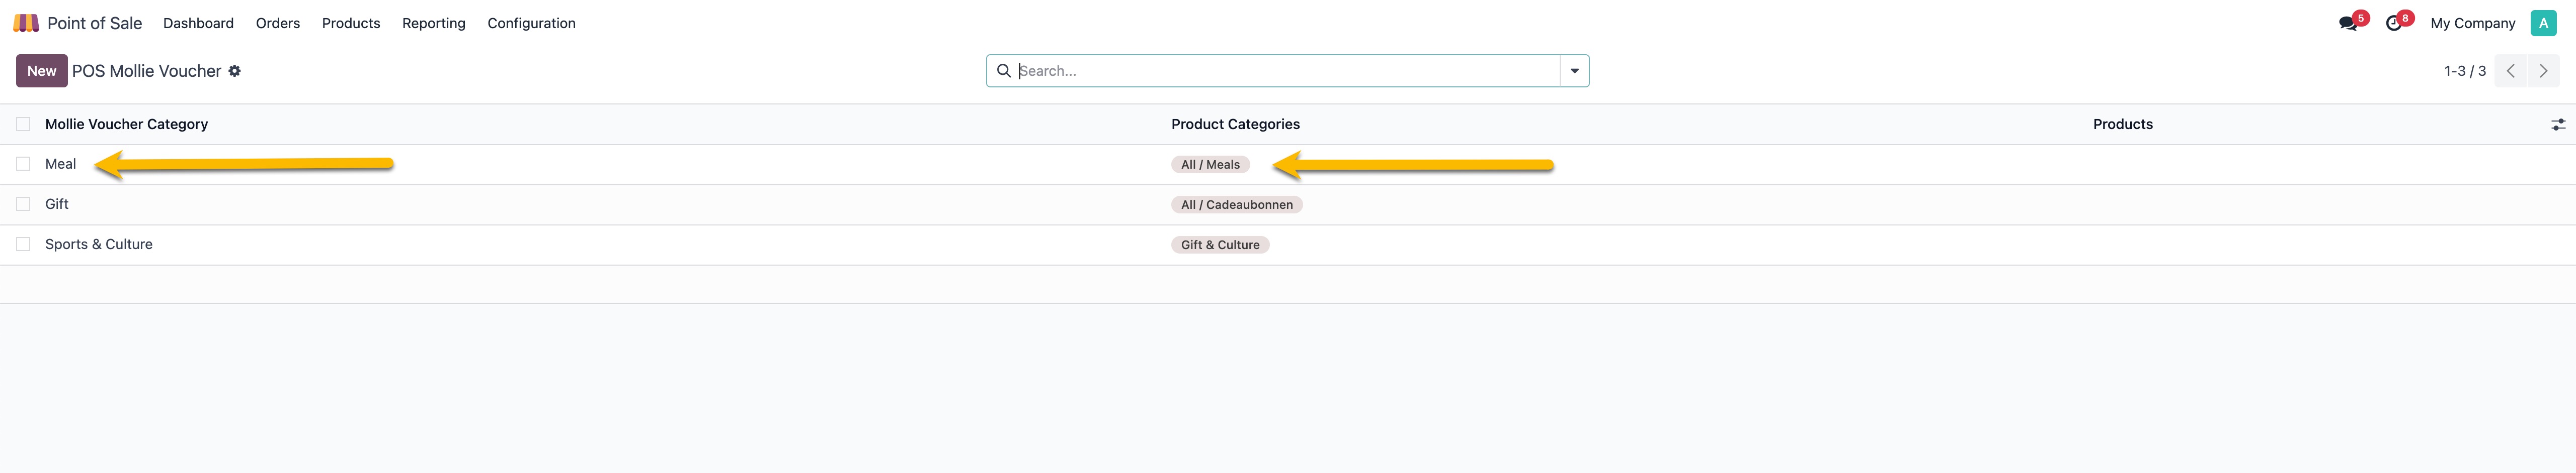Click the Point of Sale app icon
2576x473 pixels.
tap(26, 23)
